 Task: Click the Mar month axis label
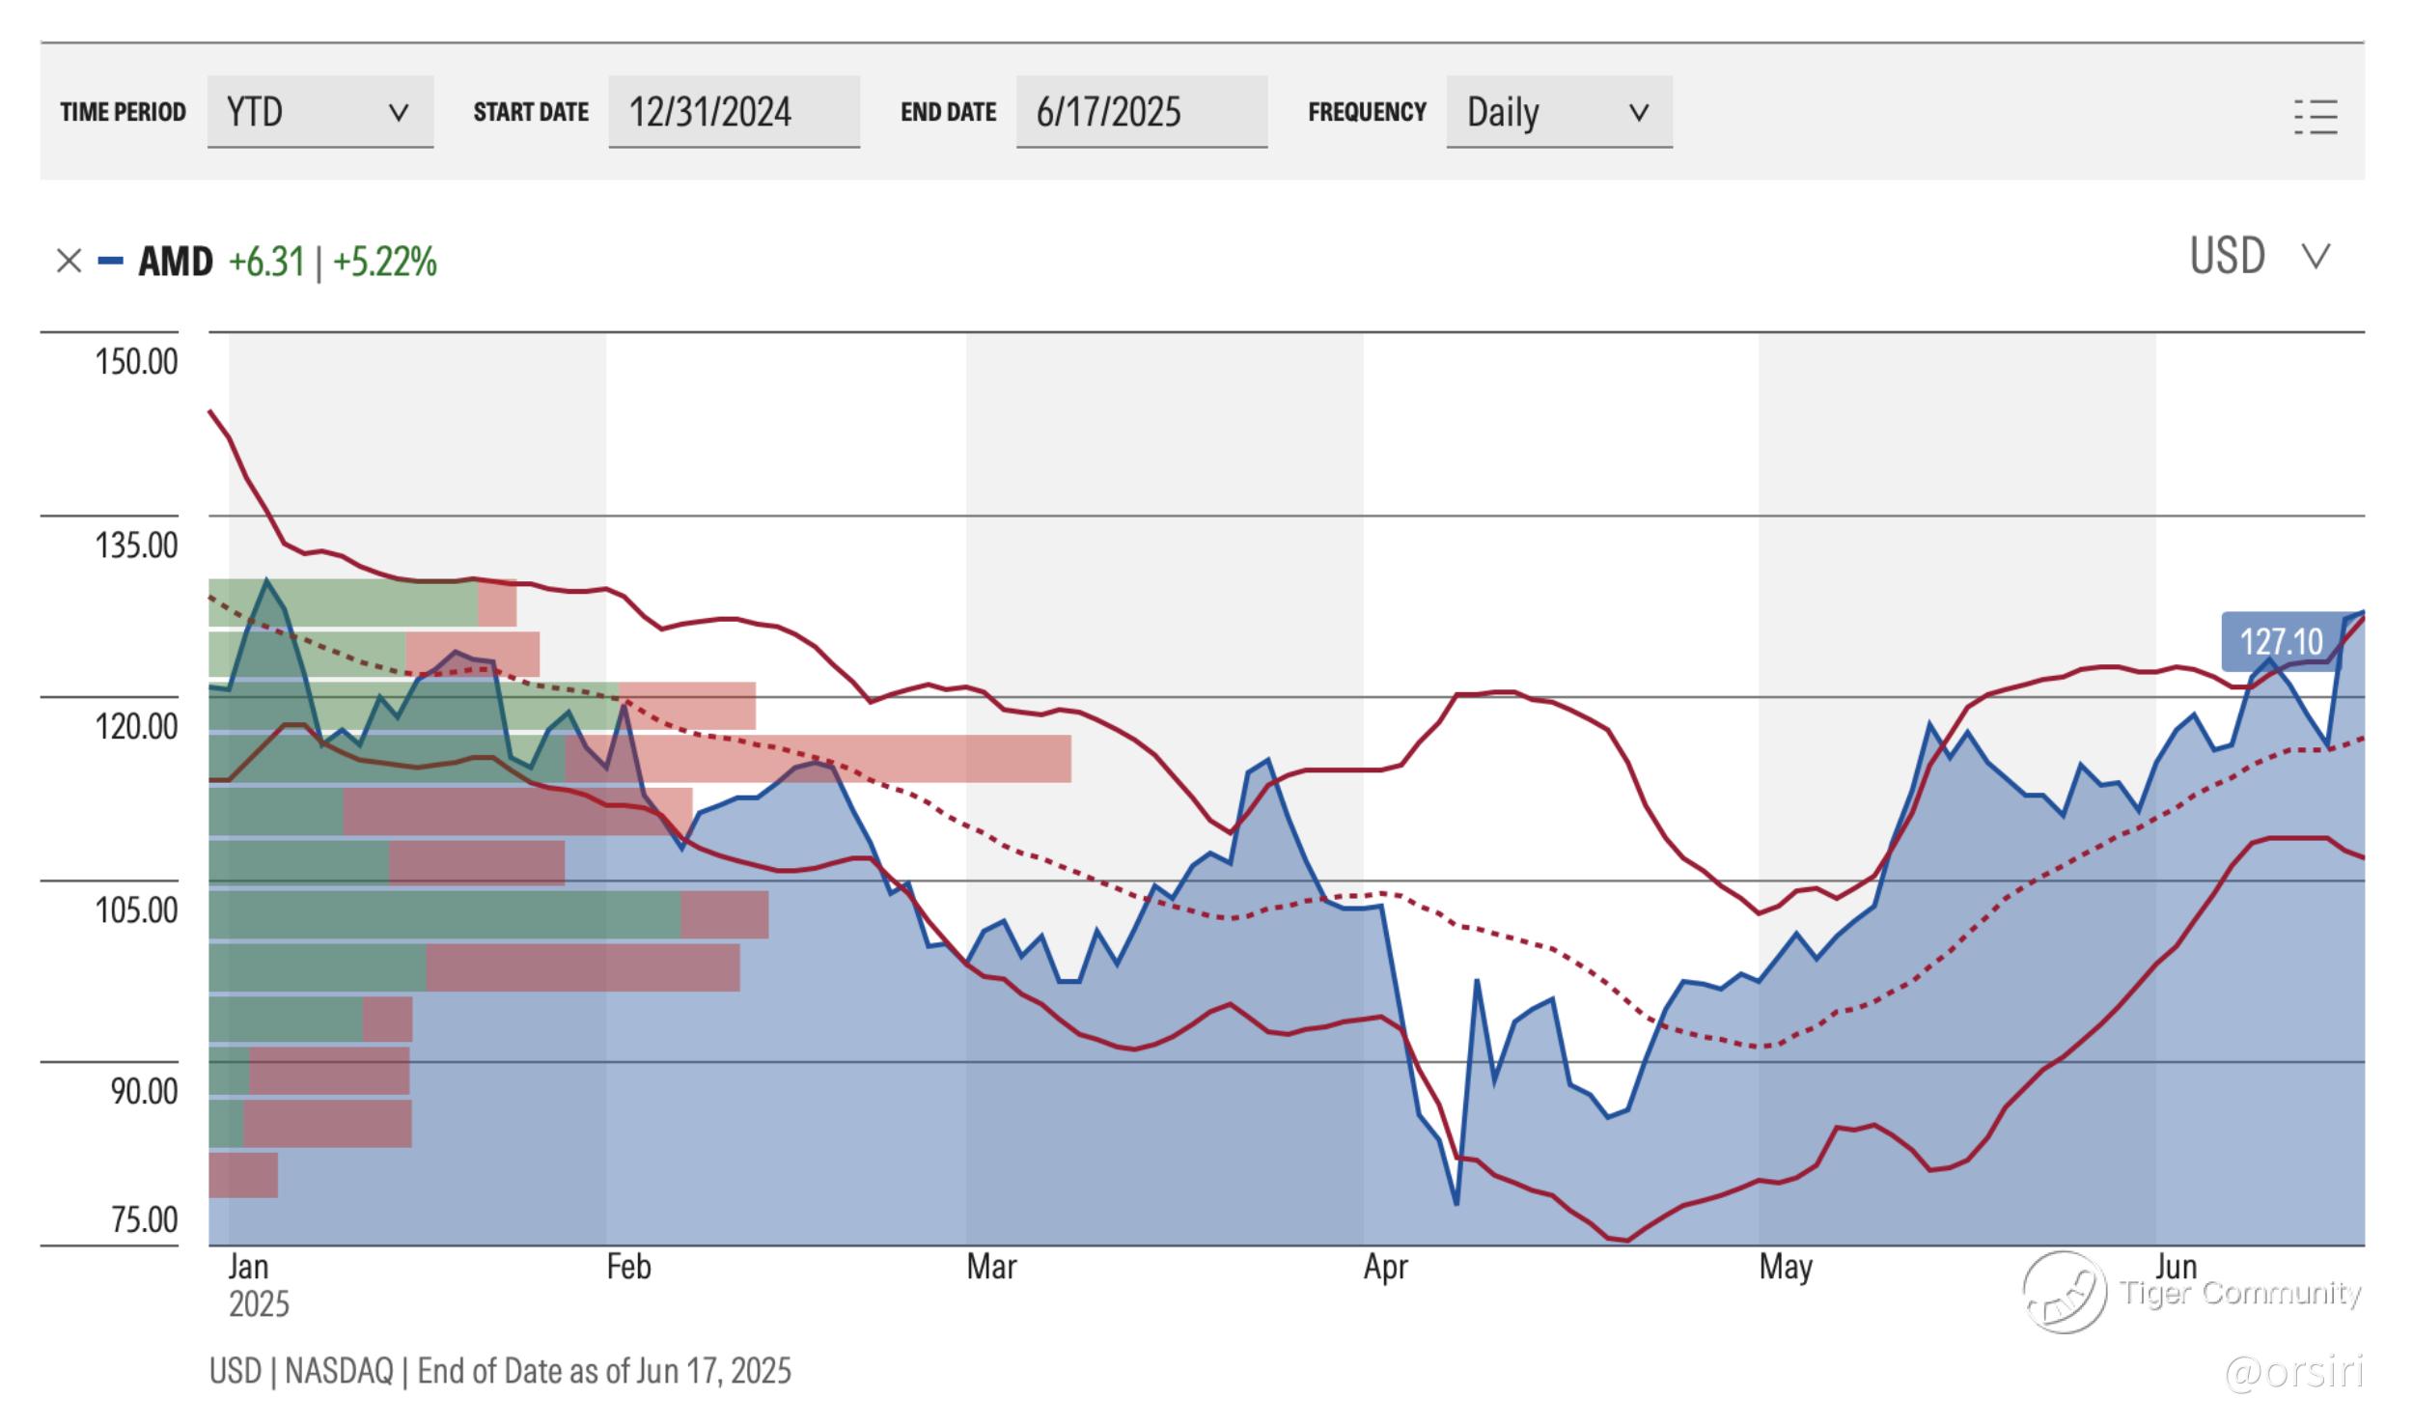pyautogui.click(x=991, y=1267)
